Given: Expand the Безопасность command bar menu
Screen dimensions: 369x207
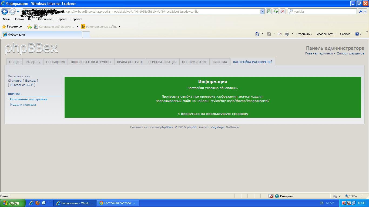Looking at the screenshot, I should coord(326,34).
